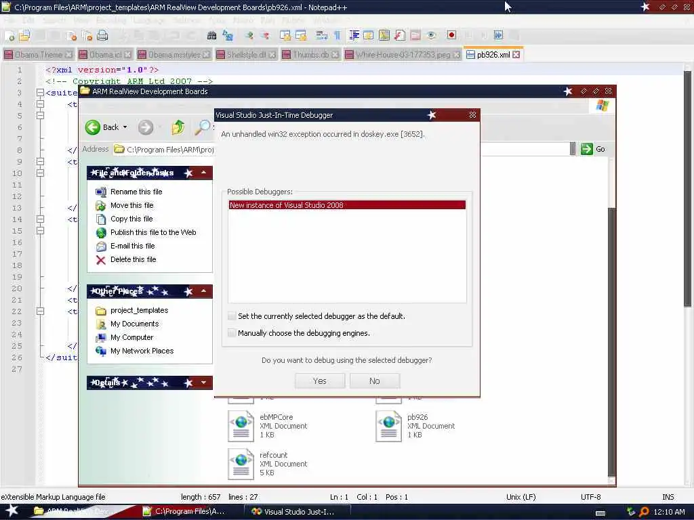694x520 pixels.
Task: Check 'Set the currently selected debugger as the default'
Action: (x=232, y=316)
